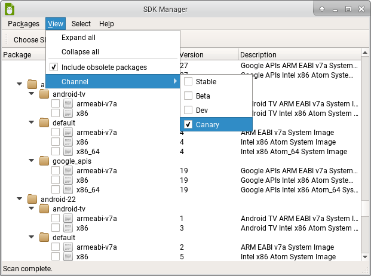Click package icon of armeabi-v7a version 19

click(68, 170)
